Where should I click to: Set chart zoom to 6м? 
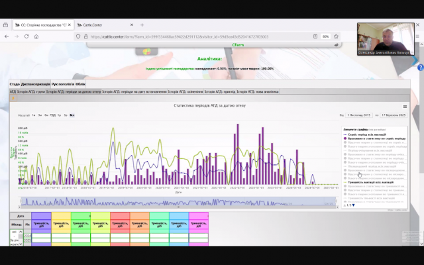click(46, 115)
